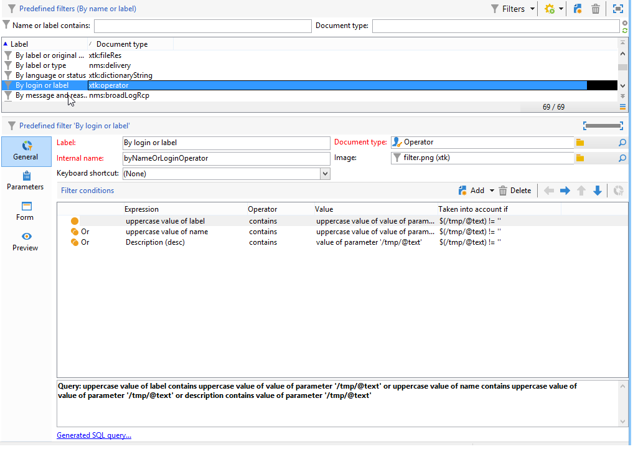The width and height of the screenshot is (638, 454).
Task: Click the magnifier icon next to Image field
Action: 622,158
